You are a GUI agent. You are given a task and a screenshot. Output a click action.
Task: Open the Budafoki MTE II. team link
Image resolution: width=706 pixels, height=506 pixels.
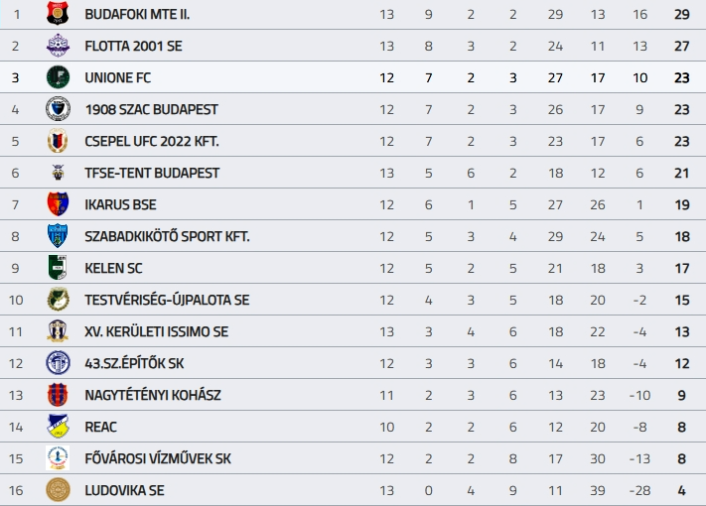(138, 14)
